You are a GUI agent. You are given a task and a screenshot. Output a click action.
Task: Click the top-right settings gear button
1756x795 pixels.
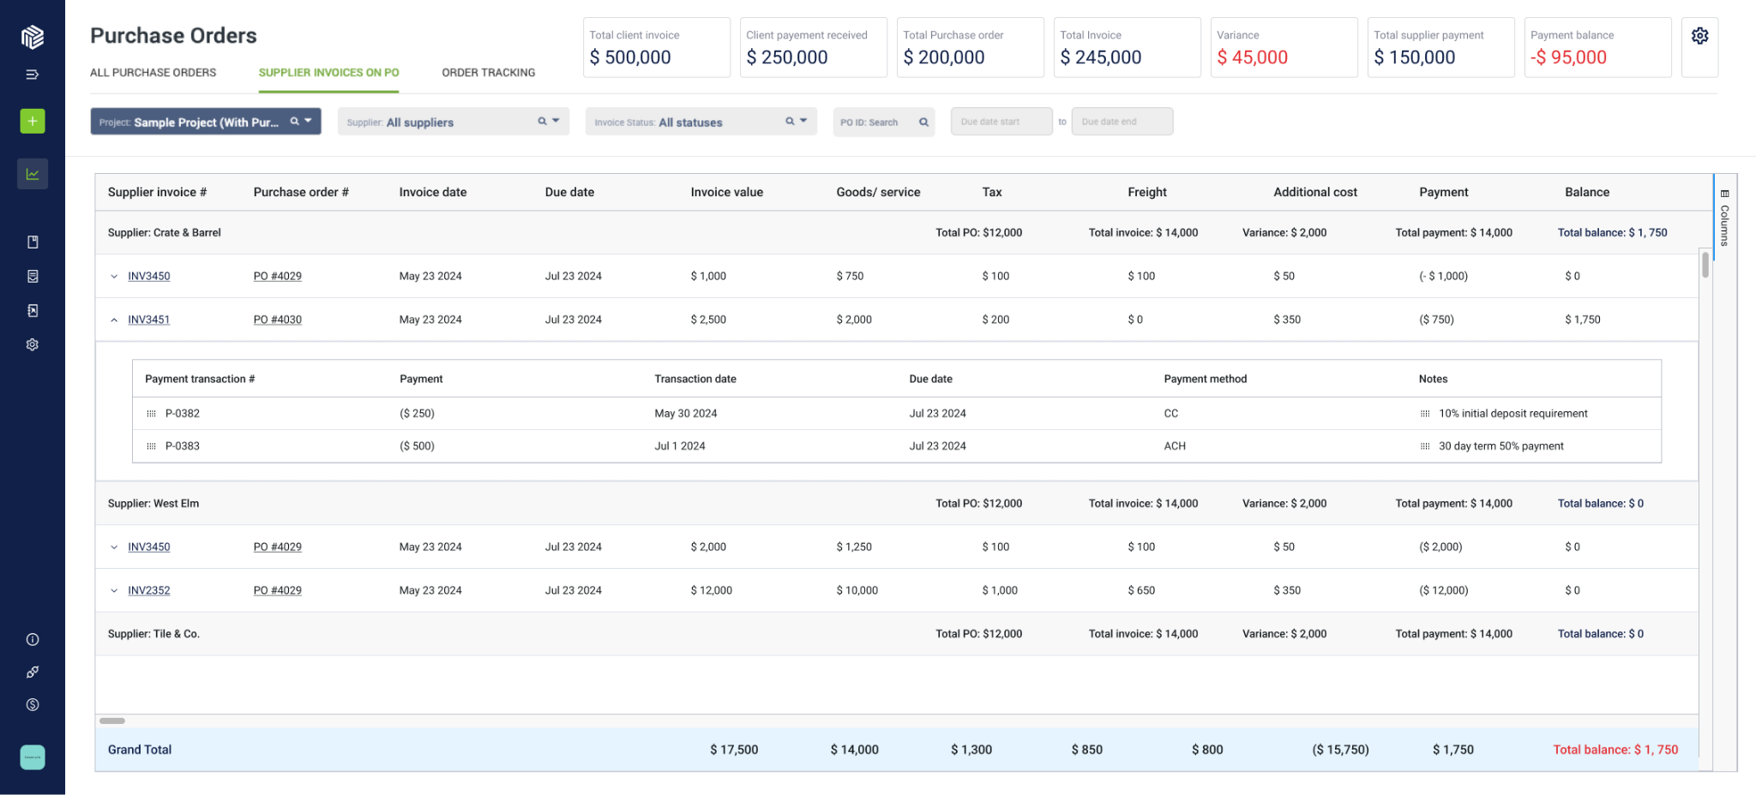click(1699, 36)
